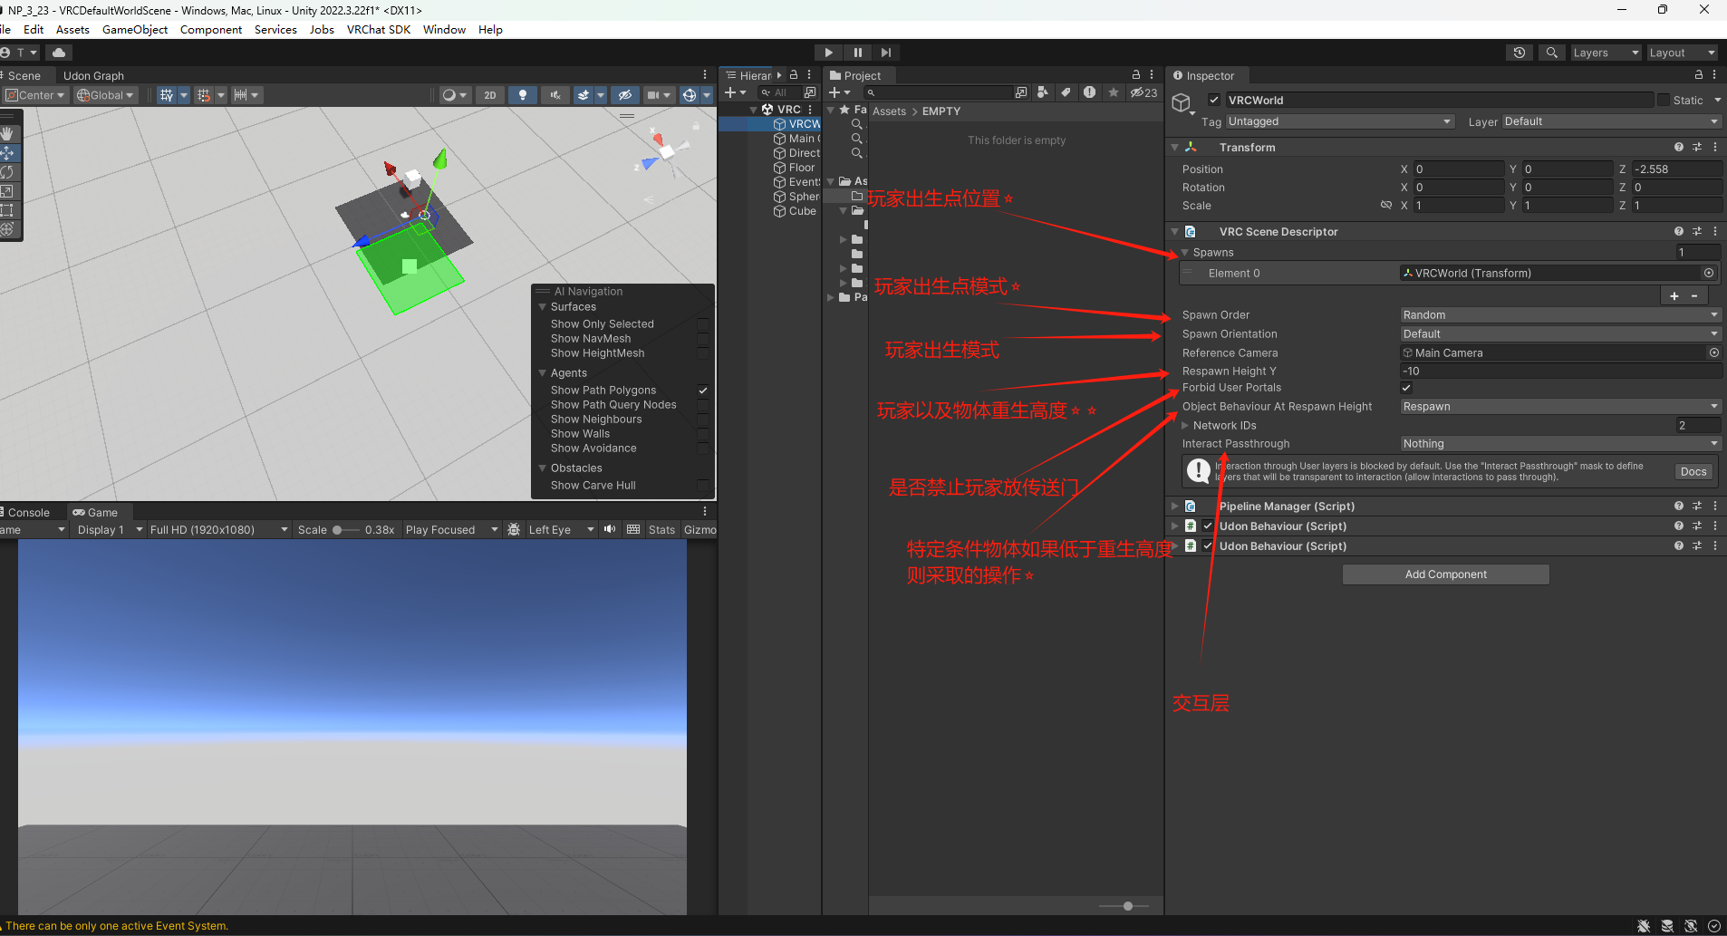Open Project search by type filter icon

pos(1043,92)
